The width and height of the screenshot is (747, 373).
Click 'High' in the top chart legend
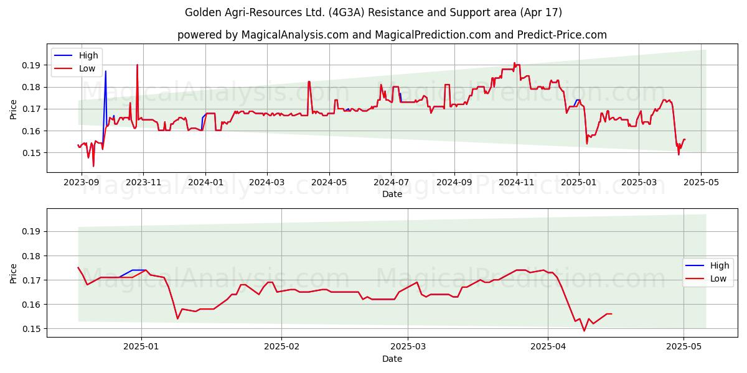click(x=88, y=55)
